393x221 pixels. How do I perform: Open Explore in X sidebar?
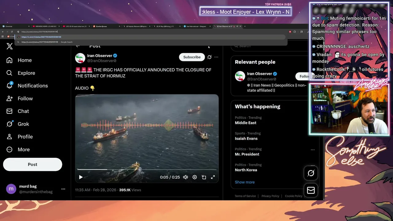coord(21,73)
